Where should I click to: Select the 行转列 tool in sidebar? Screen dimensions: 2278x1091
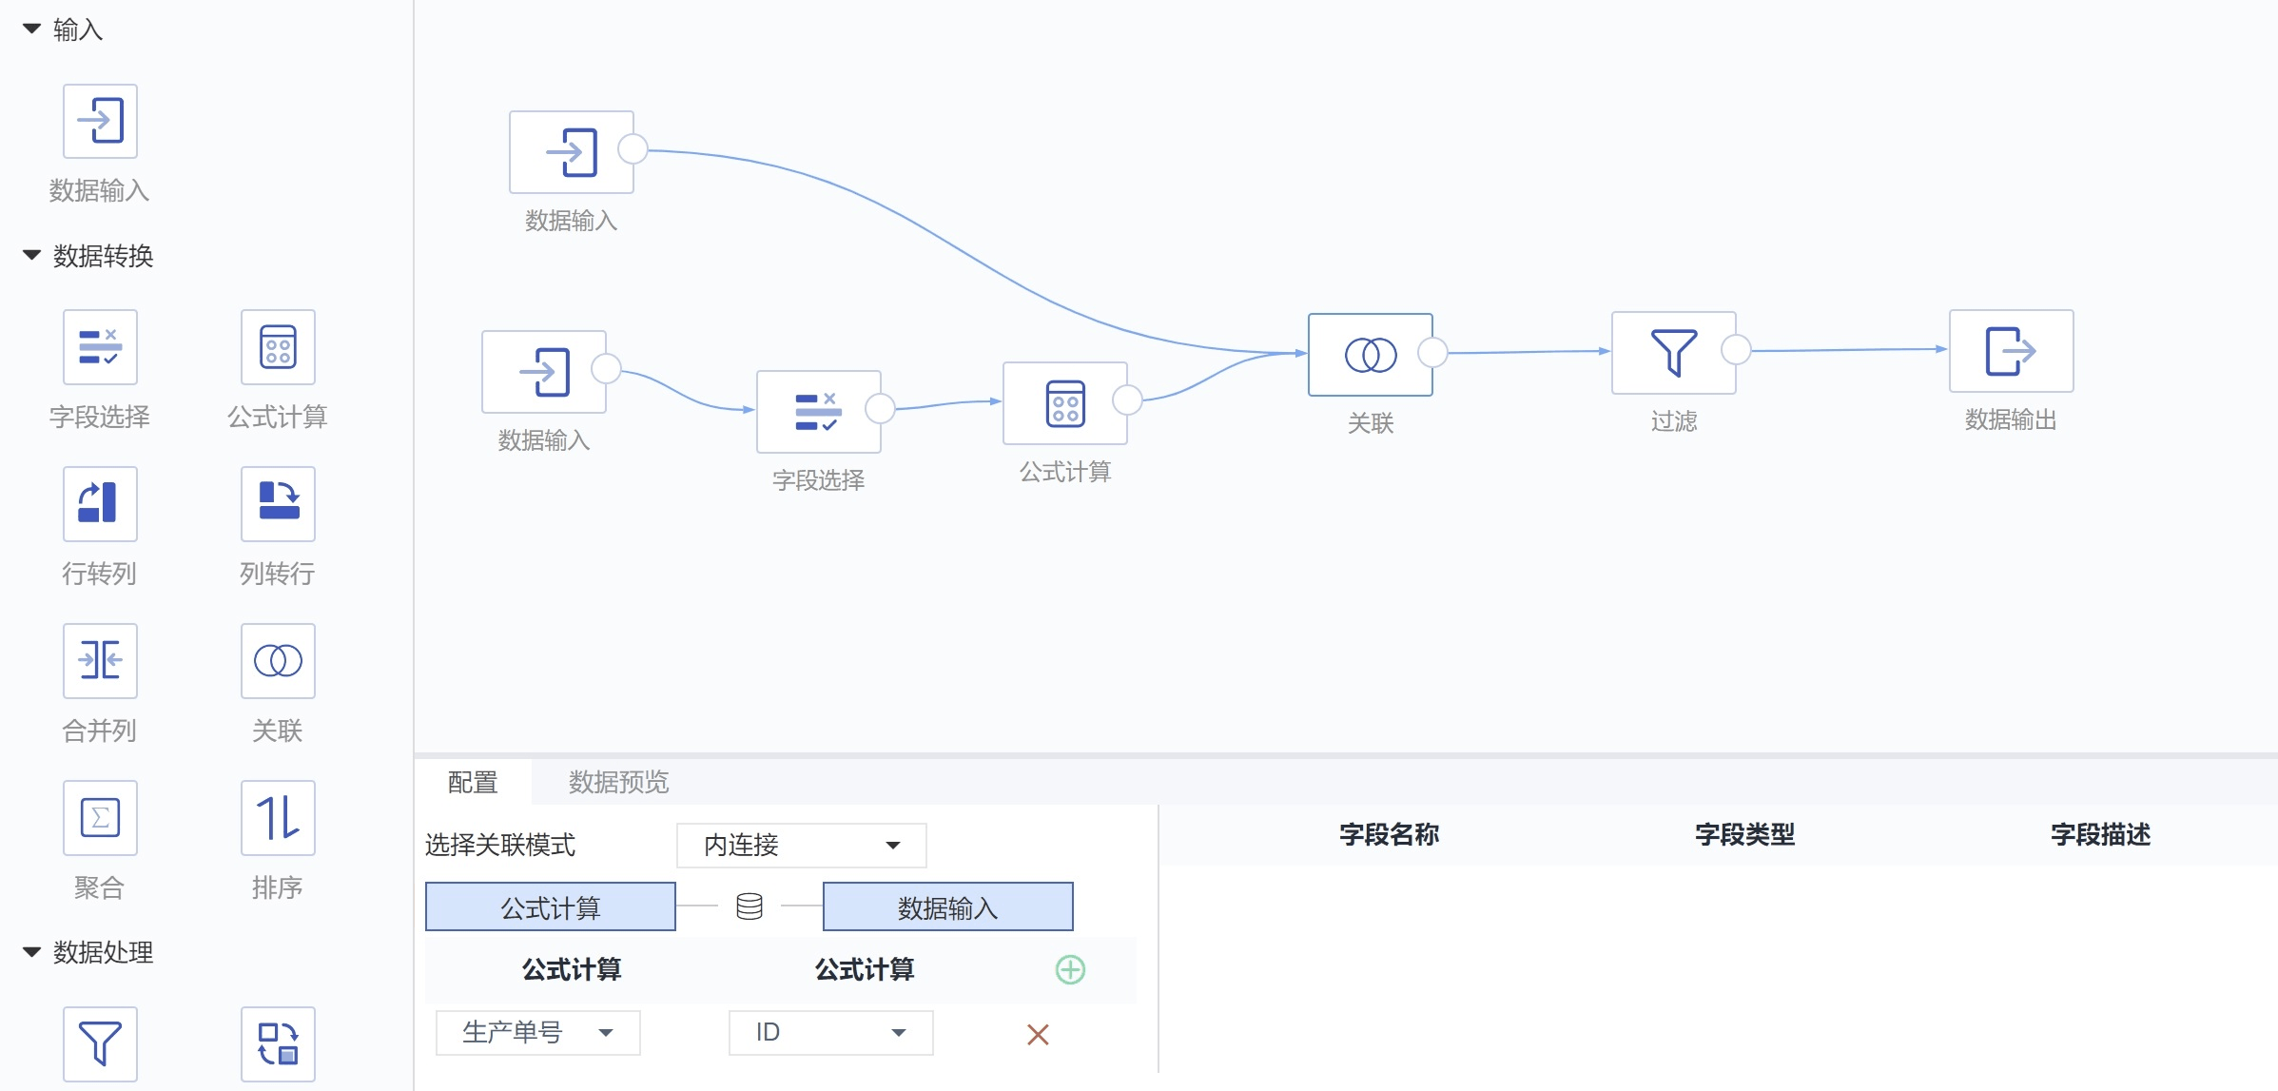point(100,503)
